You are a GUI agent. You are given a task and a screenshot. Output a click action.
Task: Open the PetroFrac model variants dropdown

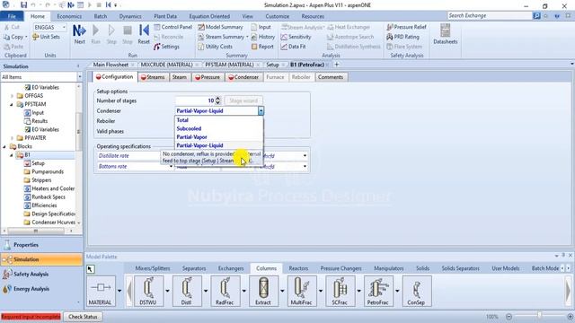(397, 291)
